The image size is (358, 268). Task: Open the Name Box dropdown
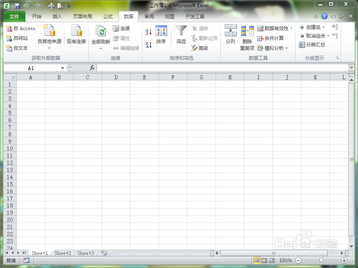[x=63, y=68]
